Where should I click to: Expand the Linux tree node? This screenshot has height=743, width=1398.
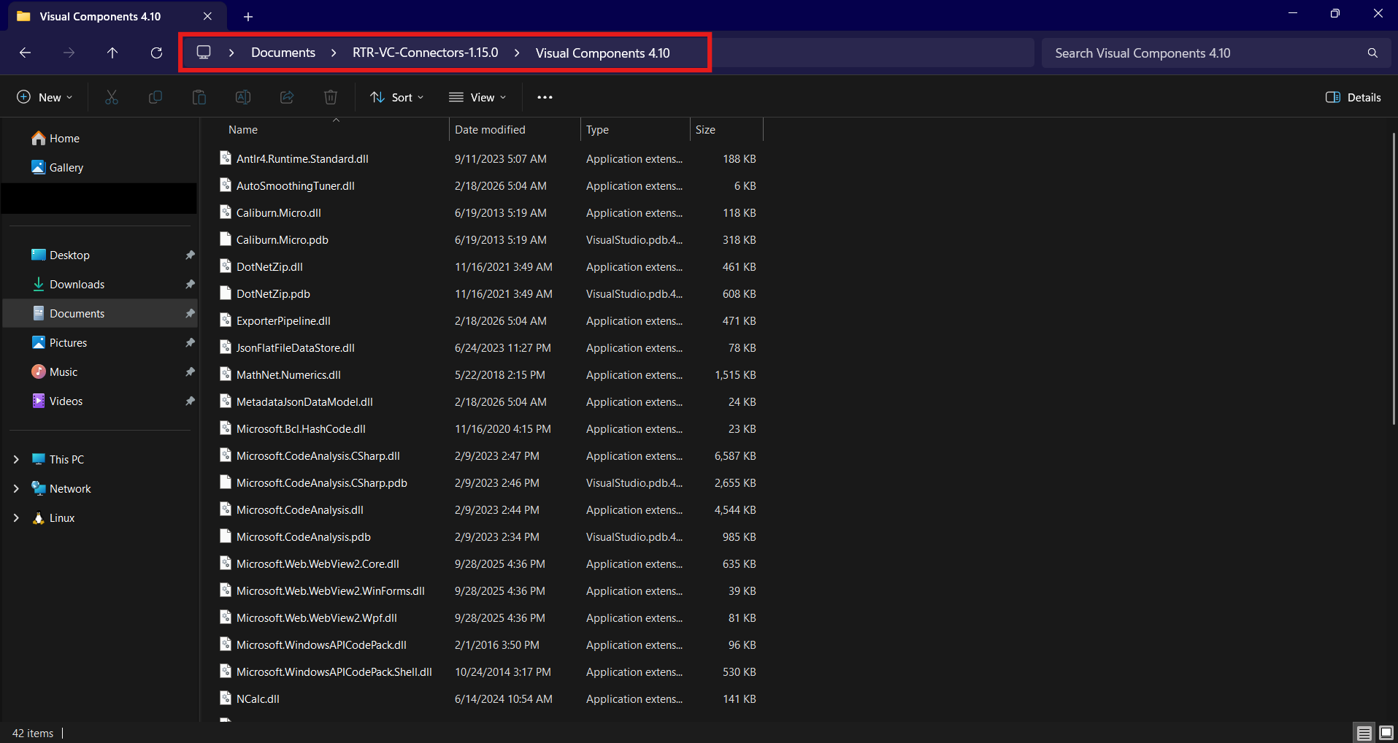pos(16,517)
